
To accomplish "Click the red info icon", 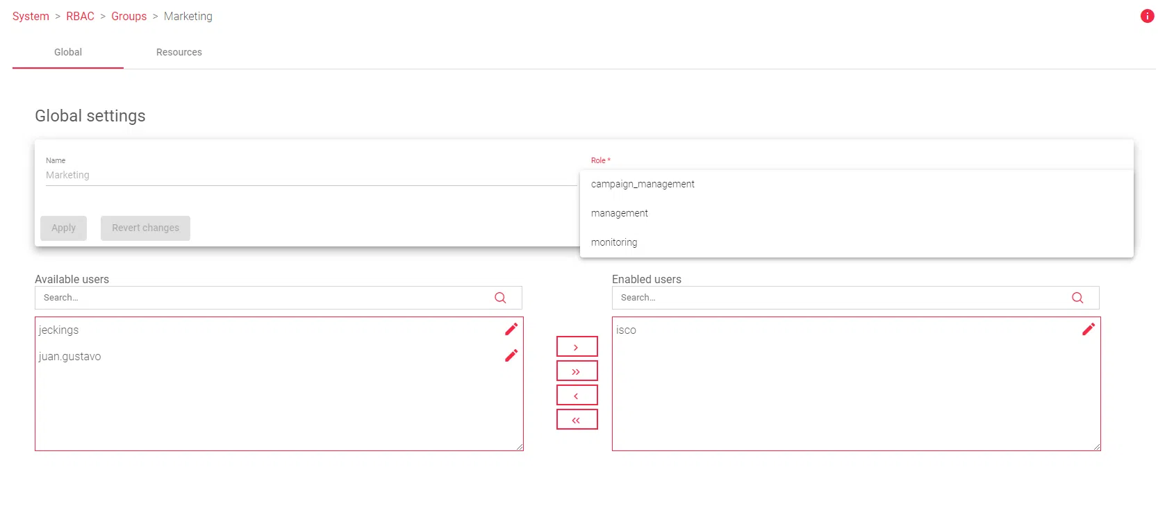I will [1147, 16].
